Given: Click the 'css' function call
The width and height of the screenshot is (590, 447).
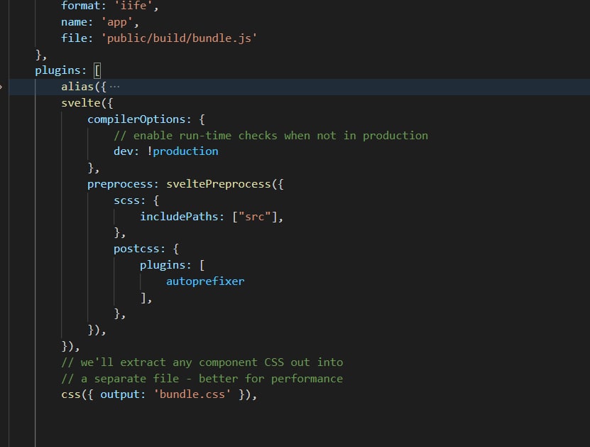Looking at the screenshot, I should (71, 394).
